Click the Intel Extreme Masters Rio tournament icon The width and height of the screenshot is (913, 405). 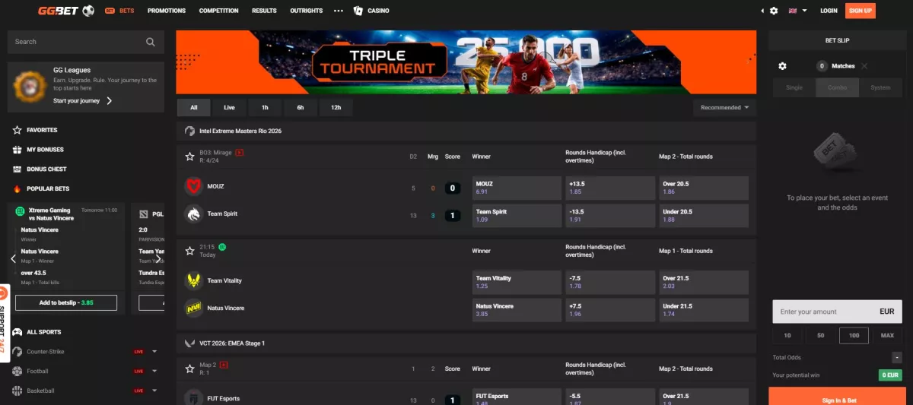click(x=190, y=131)
